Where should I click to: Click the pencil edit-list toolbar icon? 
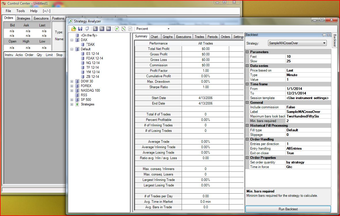coord(124,28)
